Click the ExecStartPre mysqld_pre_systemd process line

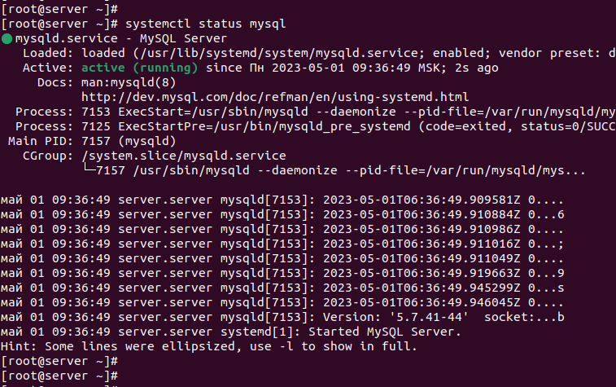[x=316, y=126]
